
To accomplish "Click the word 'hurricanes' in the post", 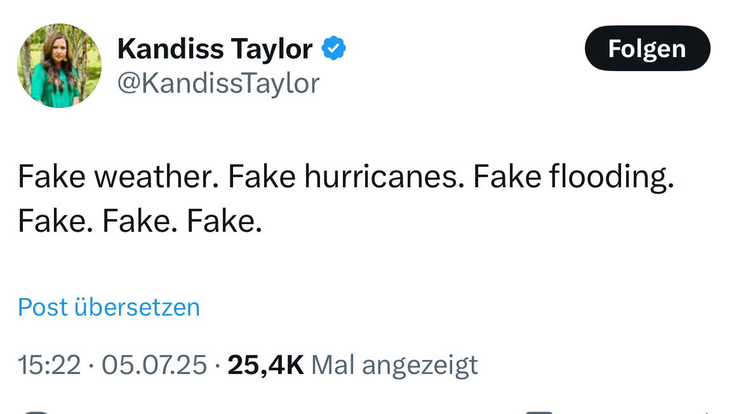I will tap(380, 177).
